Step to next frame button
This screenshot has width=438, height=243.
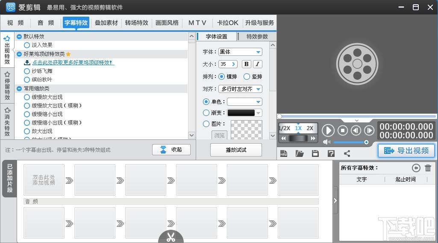(369, 130)
